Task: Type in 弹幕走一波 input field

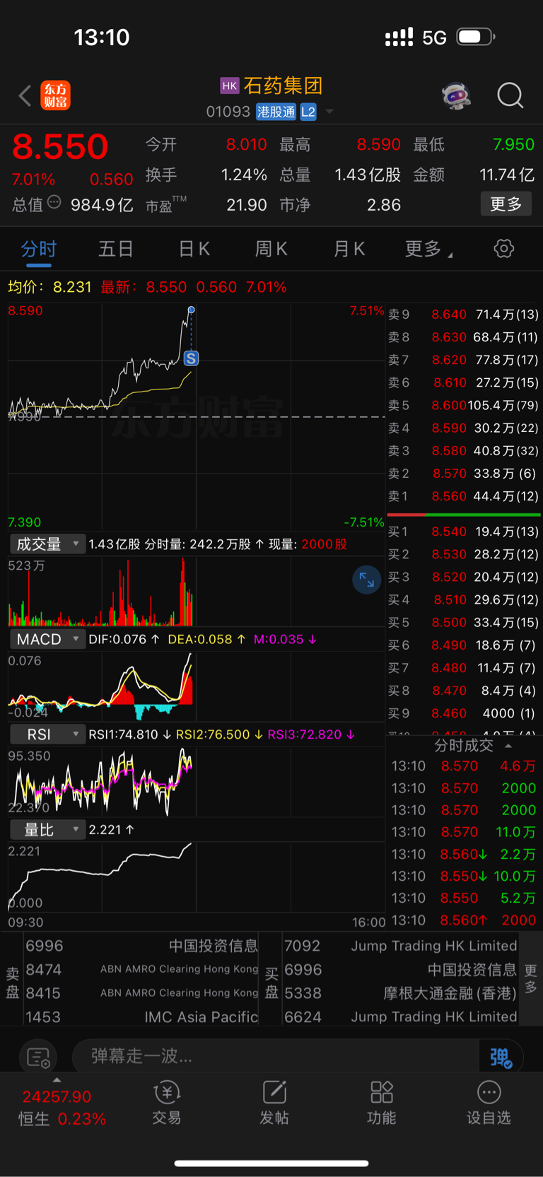Action: click(x=276, y=1057)
